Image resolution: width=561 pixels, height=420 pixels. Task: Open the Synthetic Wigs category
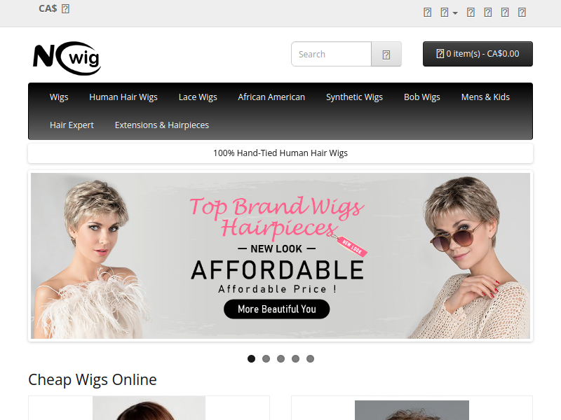coord(355,97)
